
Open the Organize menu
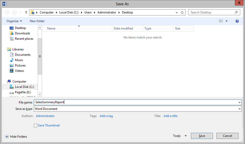click(14, 21)
